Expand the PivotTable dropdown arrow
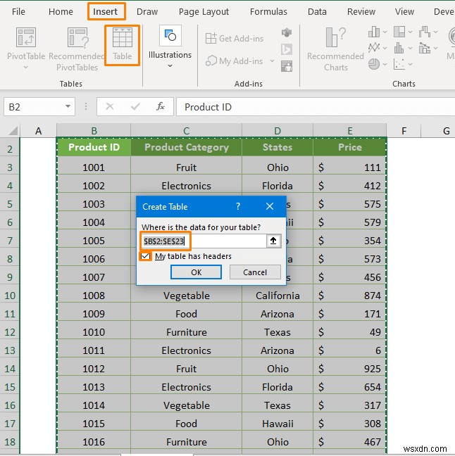Image resolution: width=455 pixels, height=456 pixels. click(x=25, y=67)
